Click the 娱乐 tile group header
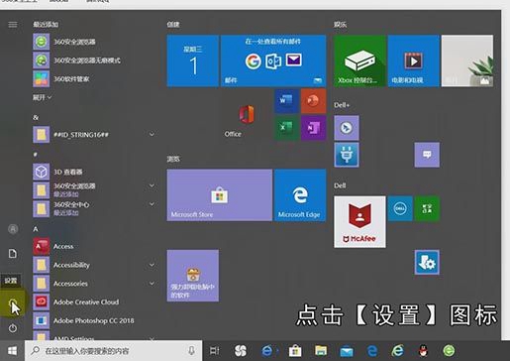510x361 pixels. click(x=340, y=25)
